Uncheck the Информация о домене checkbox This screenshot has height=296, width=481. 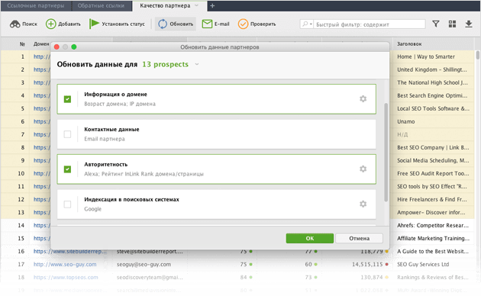pyautogui.click(x=67, y=99)
